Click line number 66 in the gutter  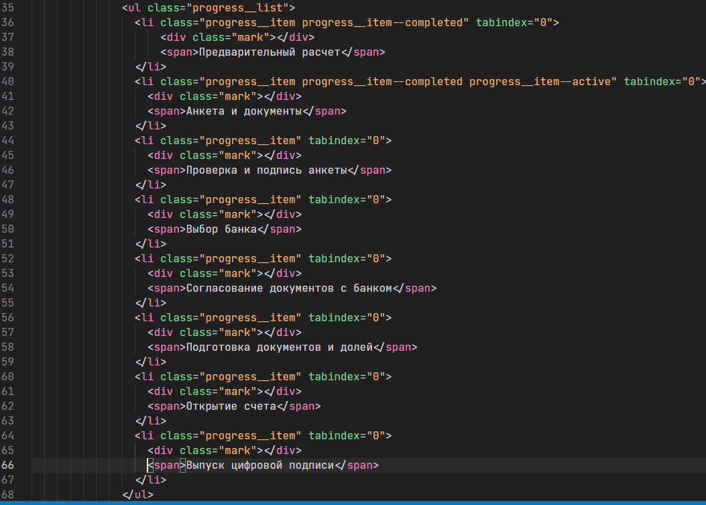[7, 465]
